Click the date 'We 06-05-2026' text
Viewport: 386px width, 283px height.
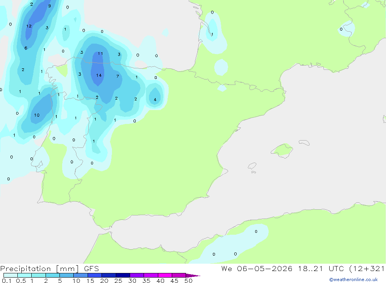point(257,268)
